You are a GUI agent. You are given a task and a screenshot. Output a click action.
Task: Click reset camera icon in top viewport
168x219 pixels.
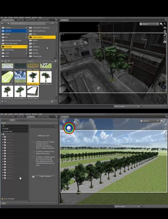click(x=165, y=42)
